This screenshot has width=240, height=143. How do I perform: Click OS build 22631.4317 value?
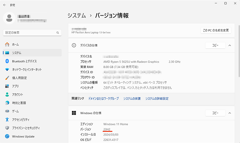(x=111, y=139)
